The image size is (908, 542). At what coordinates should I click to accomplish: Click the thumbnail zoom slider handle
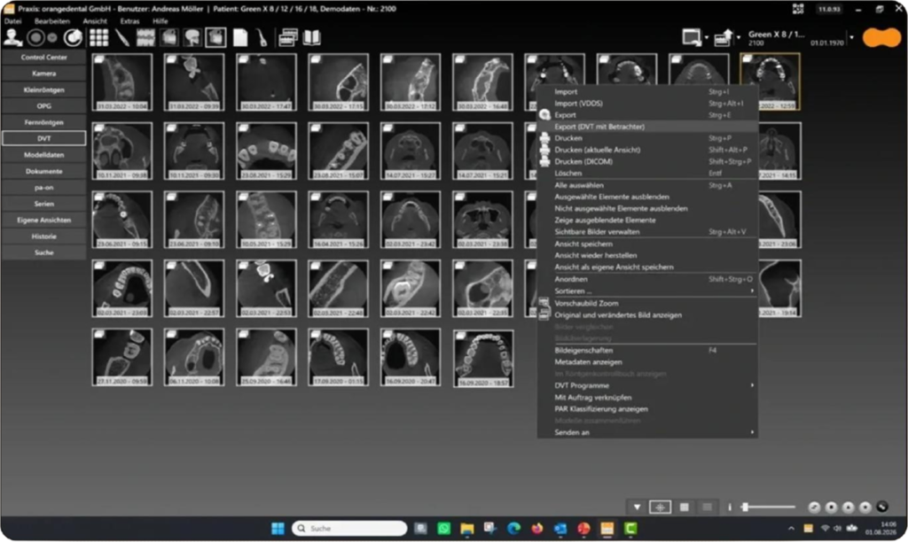pos(745,507)
